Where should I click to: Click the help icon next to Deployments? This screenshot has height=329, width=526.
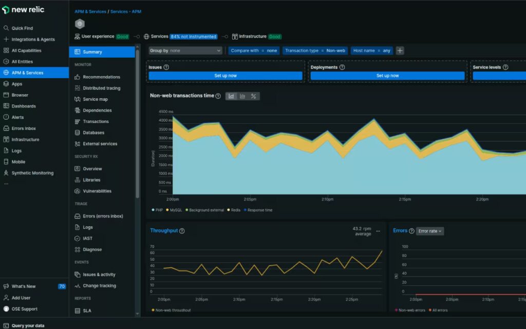tap(342, 67)
